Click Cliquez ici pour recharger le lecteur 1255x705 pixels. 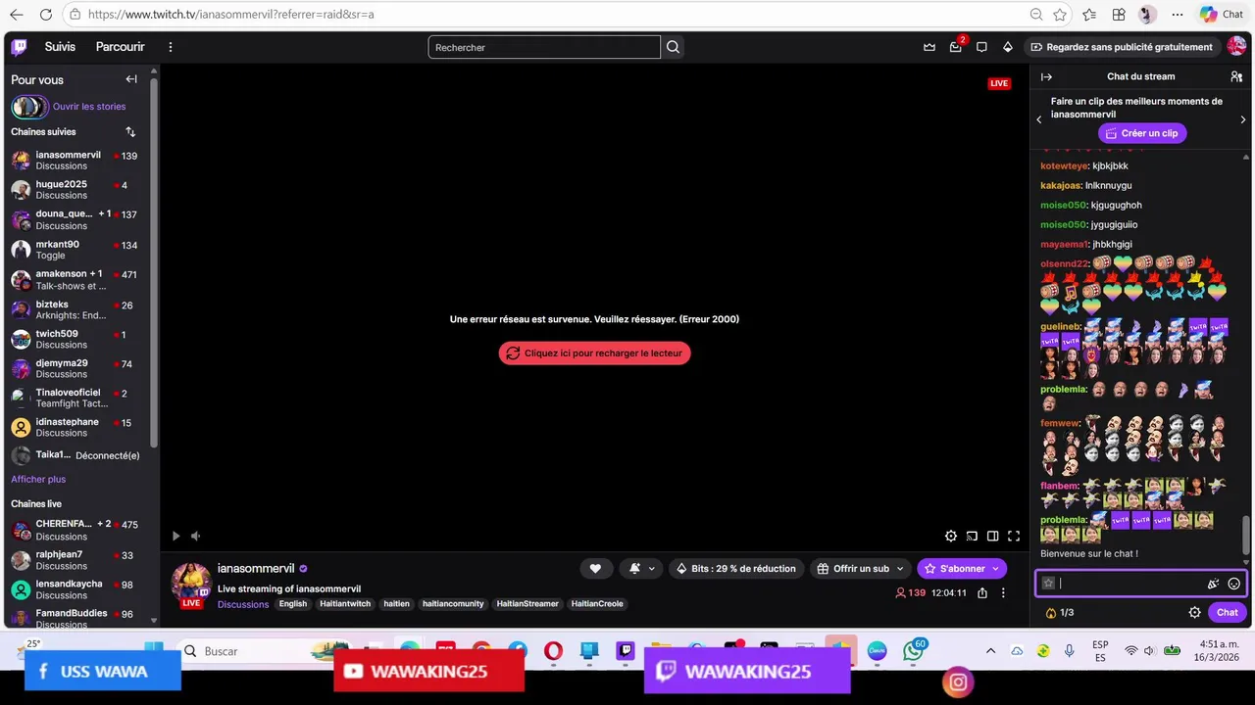[x=594, y=353]
